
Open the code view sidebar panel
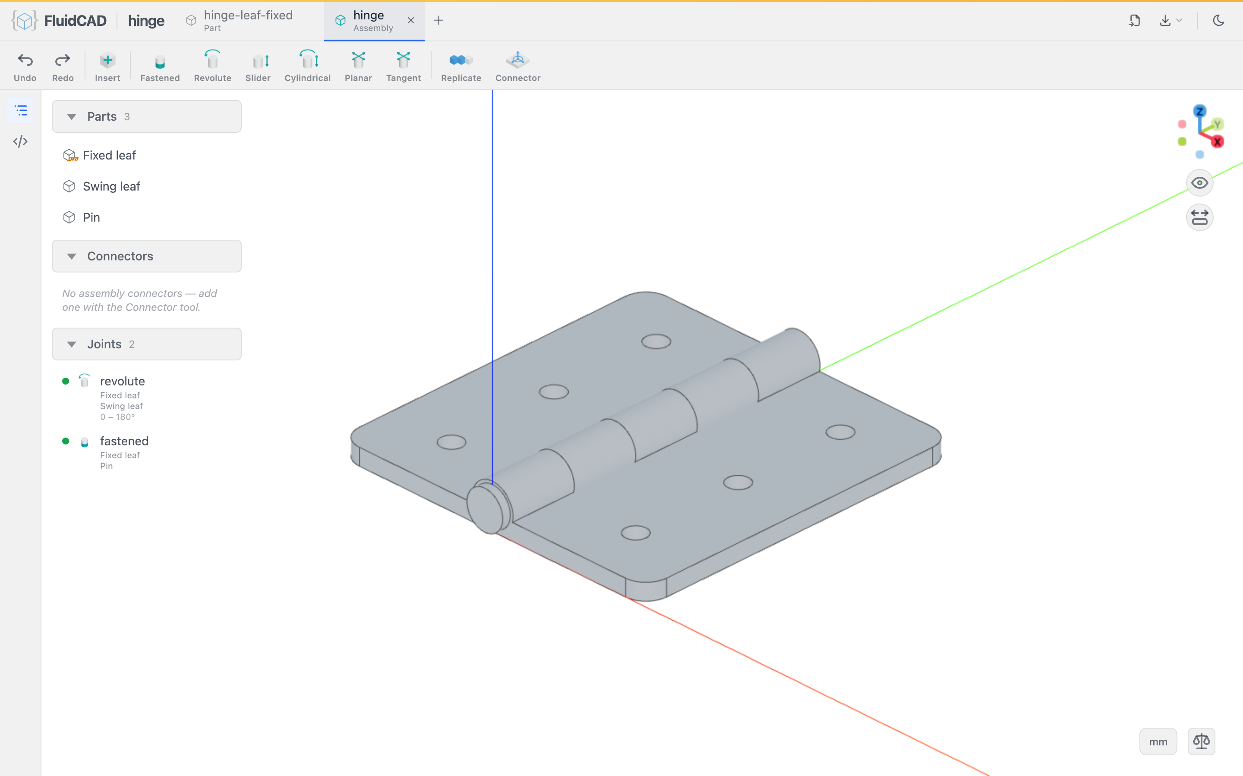(21, 141)
